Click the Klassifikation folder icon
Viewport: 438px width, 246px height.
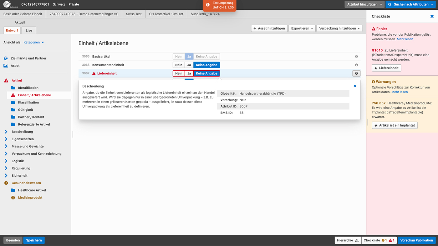(13, 103)
